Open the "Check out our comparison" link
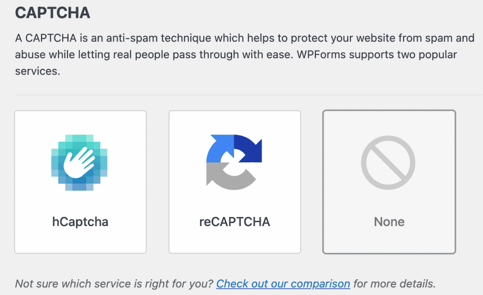This screenshot has width=483, height=295. [x=283, y=284]
